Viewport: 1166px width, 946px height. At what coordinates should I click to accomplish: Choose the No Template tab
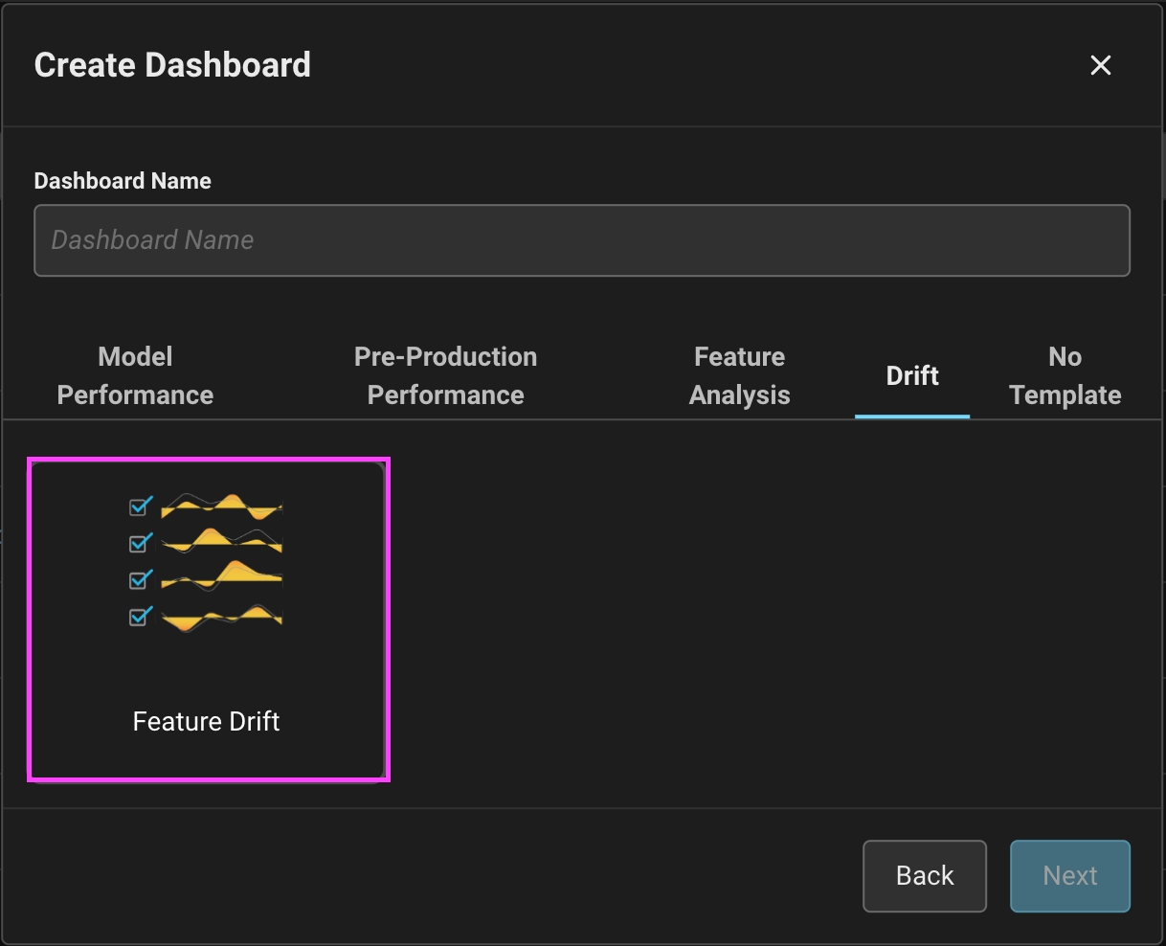[x=1065, y=375]
